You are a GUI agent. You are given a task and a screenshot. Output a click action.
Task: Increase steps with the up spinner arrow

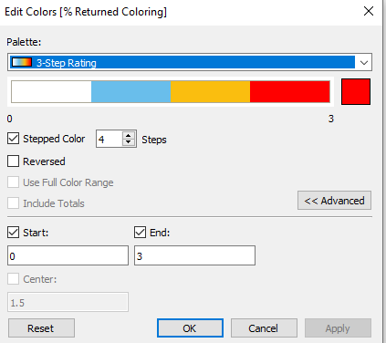click(129, 135)
